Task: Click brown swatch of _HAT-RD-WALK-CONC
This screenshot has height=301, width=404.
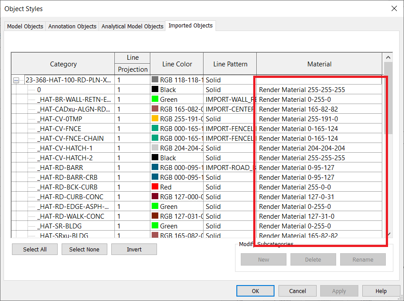Action: click(155, 216)
